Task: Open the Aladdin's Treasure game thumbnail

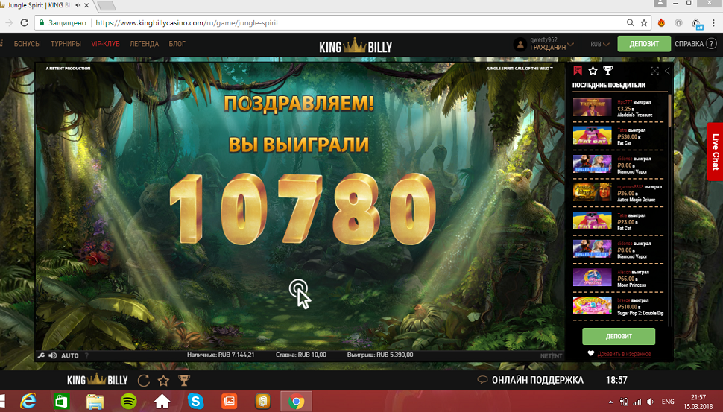Action: pos(592,108)
